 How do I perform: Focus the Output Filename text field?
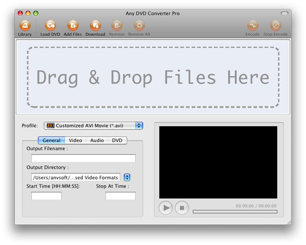point(83,158)
